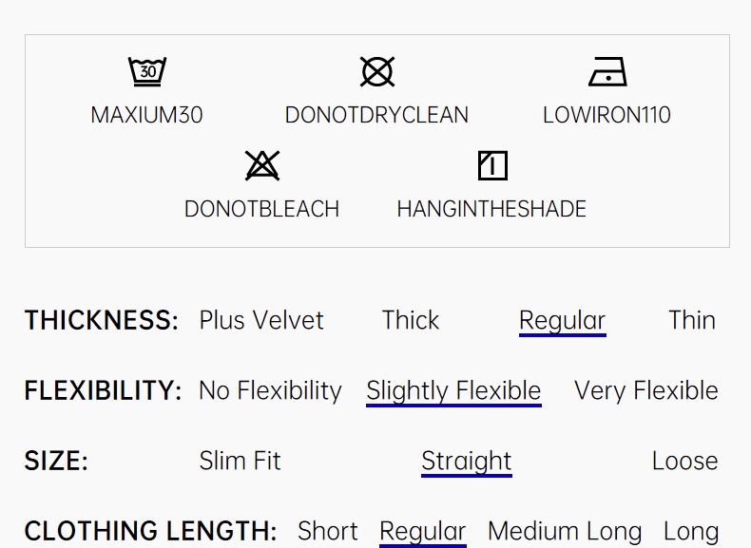Select Slim Fit size

pos(240,461)
